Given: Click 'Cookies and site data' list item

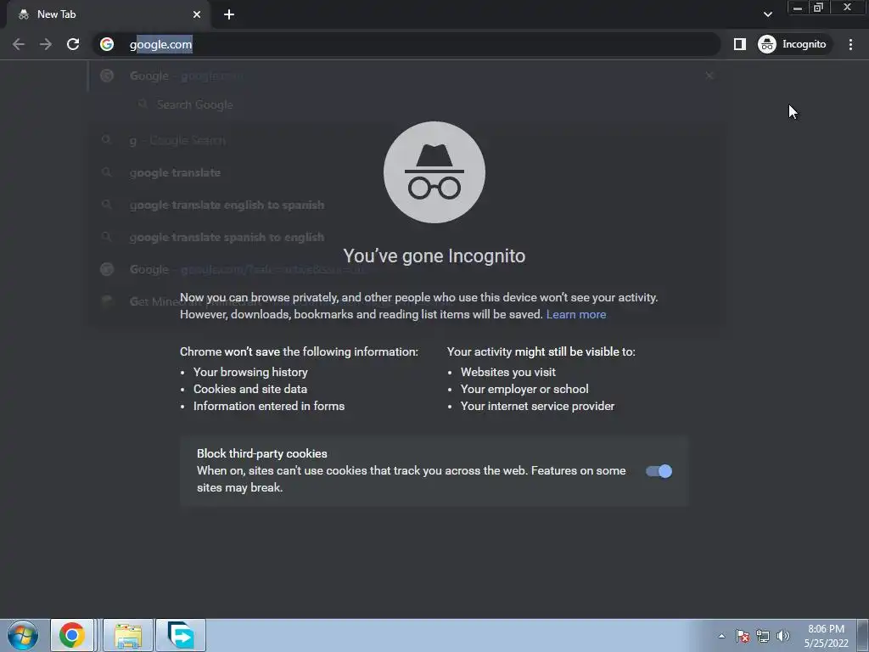Looking at the screenshot, I should tap(250, 389).
